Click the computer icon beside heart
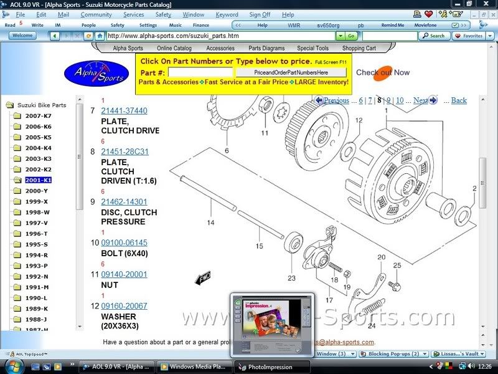This screenshot has height=374, width=498. 417,14
